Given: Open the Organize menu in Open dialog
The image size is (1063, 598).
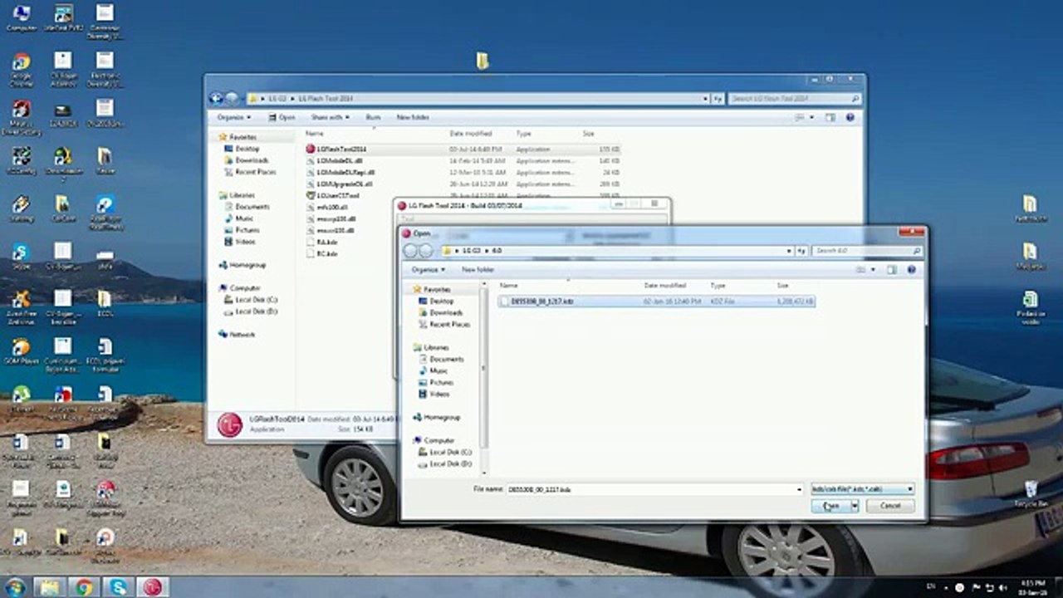Looking at the screenshot, I should click(x=428, y=270).
